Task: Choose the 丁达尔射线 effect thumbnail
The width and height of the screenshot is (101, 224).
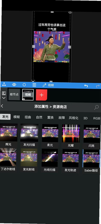Action: pos(8,157)
